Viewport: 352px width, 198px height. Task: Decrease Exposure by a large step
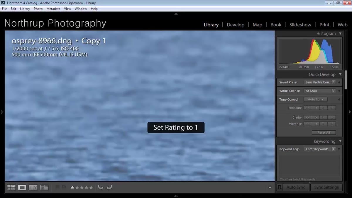[x=307, y=108]
